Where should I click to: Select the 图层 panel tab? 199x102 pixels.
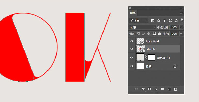click(x=133, y=13)
